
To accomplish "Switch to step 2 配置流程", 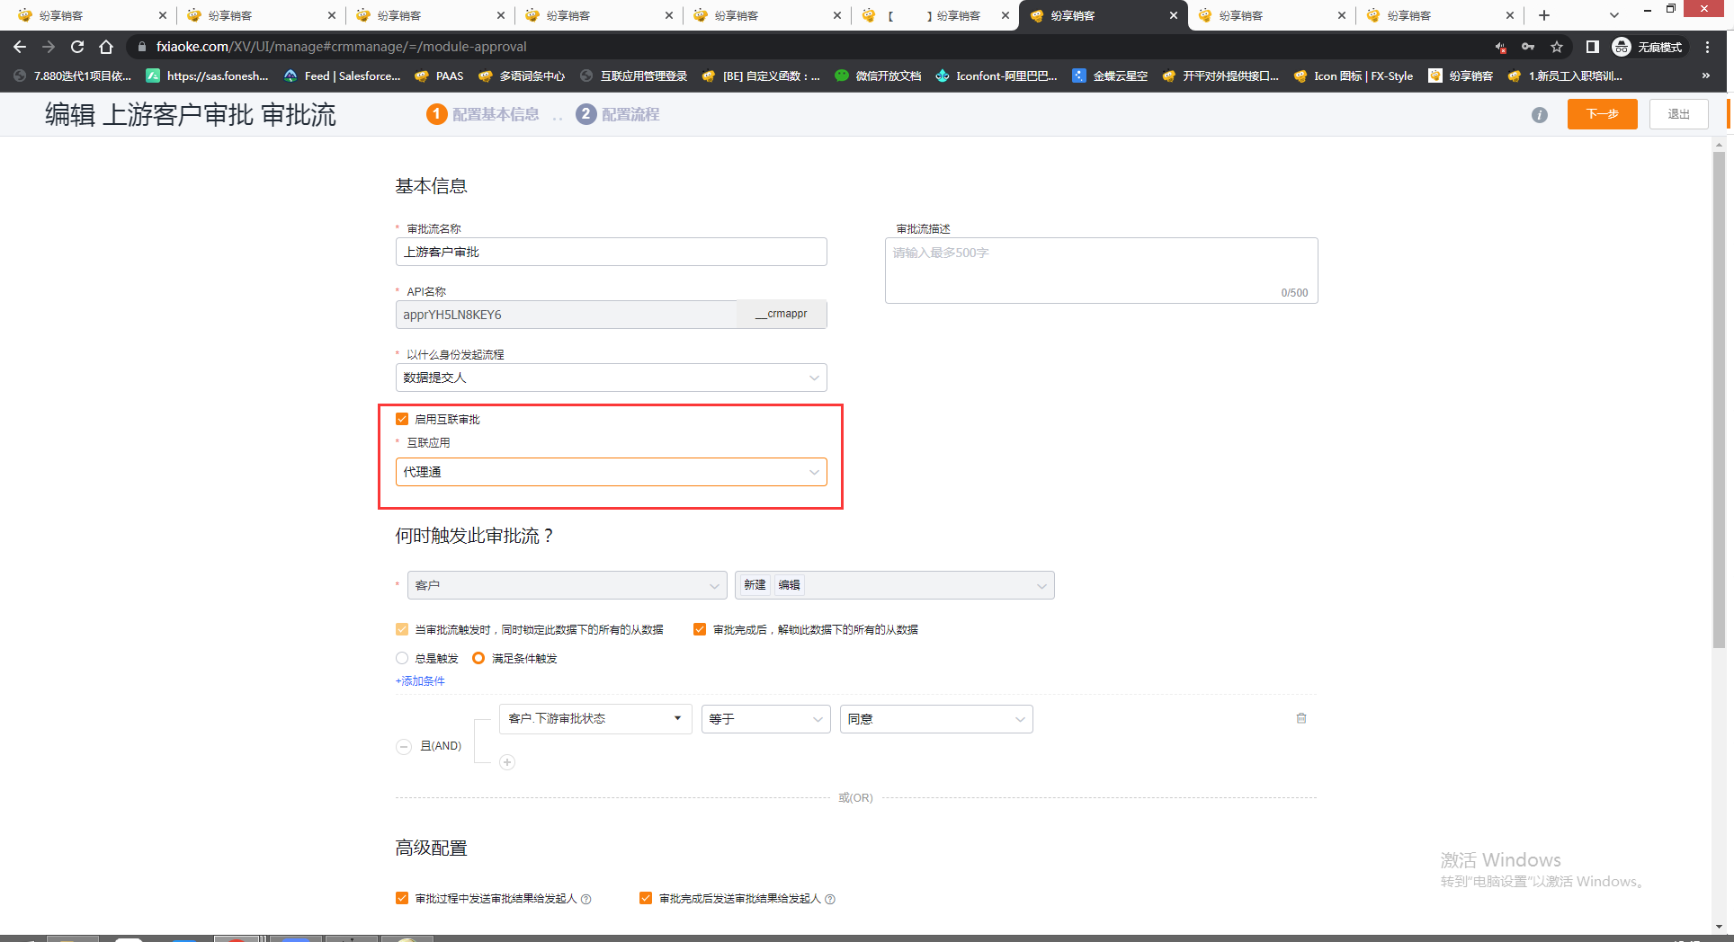I will (x=618, y=114).
